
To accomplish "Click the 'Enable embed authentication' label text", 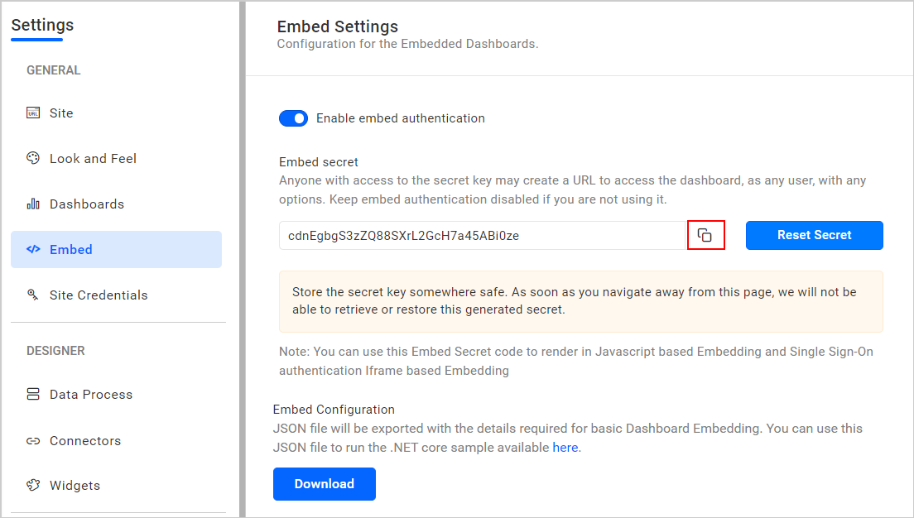I will click(401, 118).
